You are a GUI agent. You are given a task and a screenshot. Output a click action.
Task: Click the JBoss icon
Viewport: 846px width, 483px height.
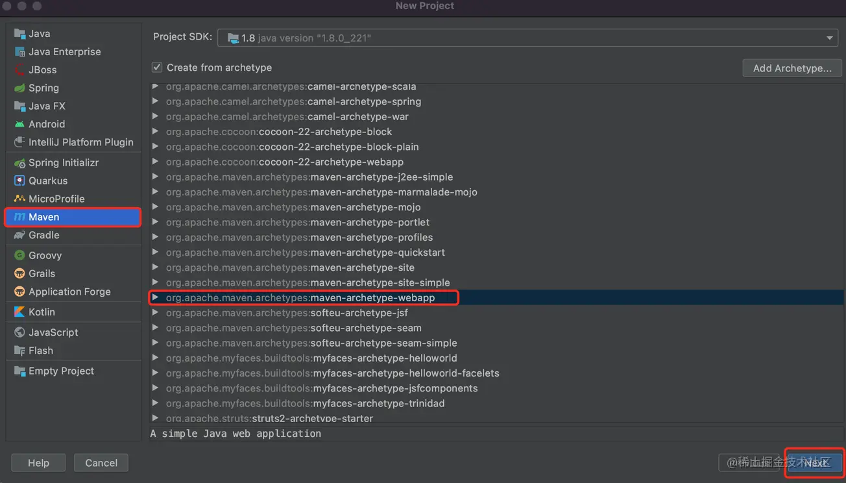point(19,70)
